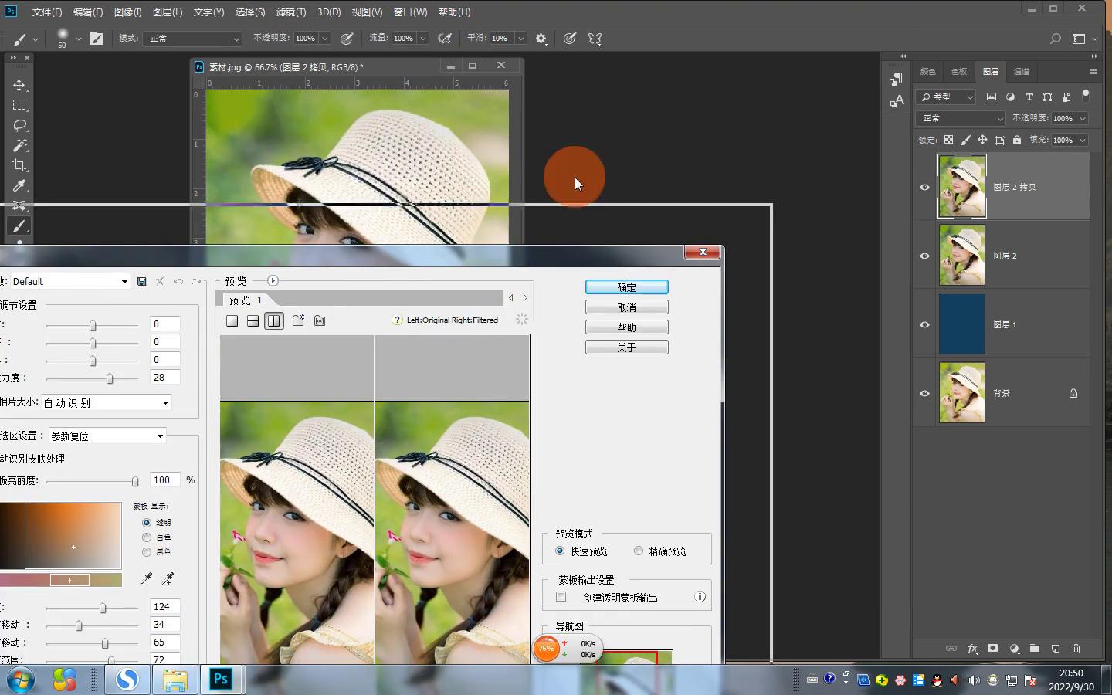Switch to the 通道 tab
1112x695 pixels.
coord(1021,71)
